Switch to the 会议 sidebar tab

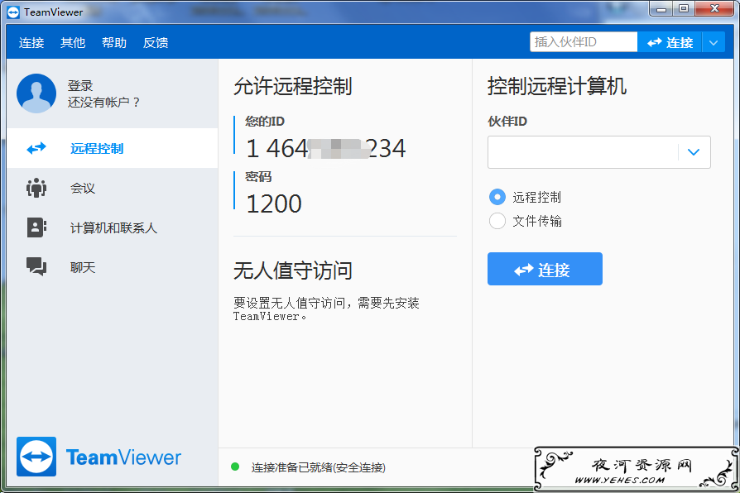[113, 188]
